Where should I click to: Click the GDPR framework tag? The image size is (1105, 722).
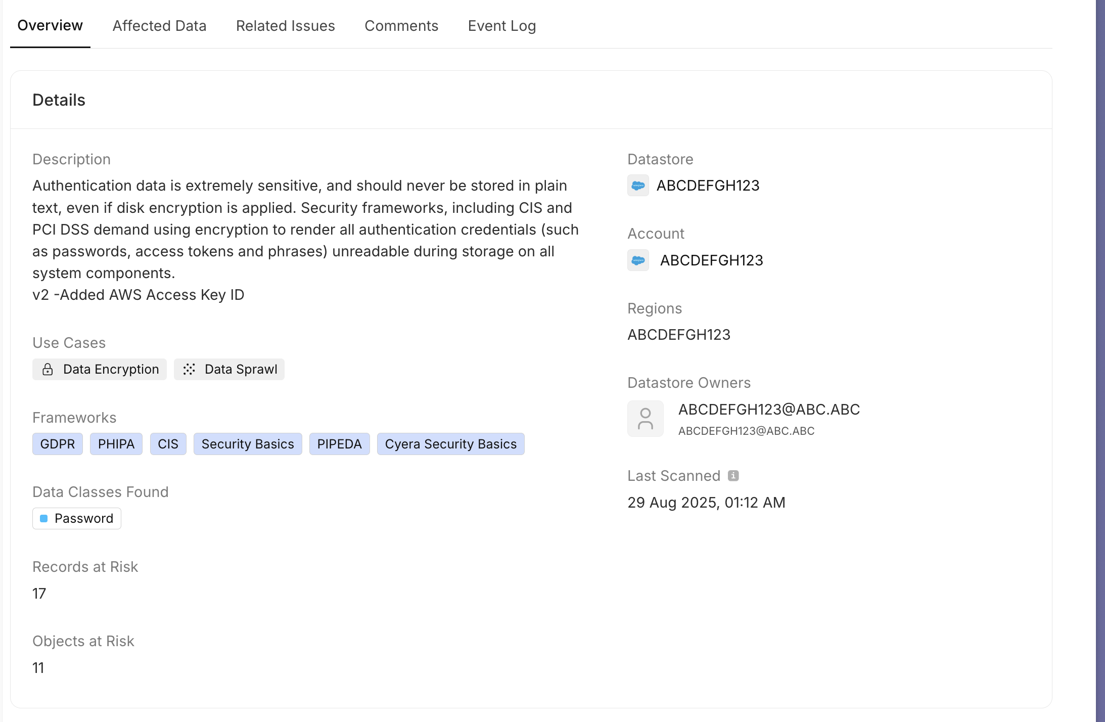pyautogui.click(x=57, y=444)
